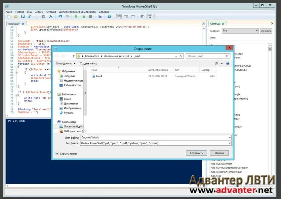Open the Файл menu
The height and width of the screenshot is (199, 281).
click(x=9, y=12)
